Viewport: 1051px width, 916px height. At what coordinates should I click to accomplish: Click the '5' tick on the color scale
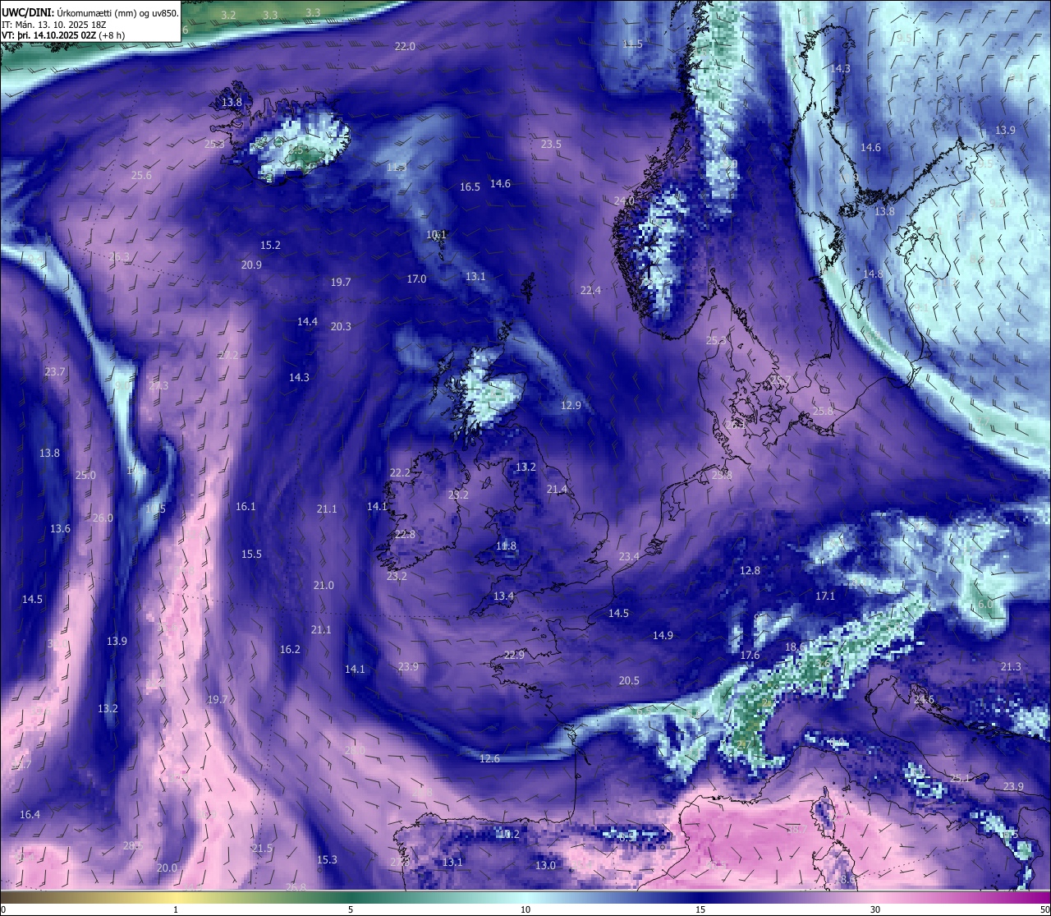(x=351, y=909)
